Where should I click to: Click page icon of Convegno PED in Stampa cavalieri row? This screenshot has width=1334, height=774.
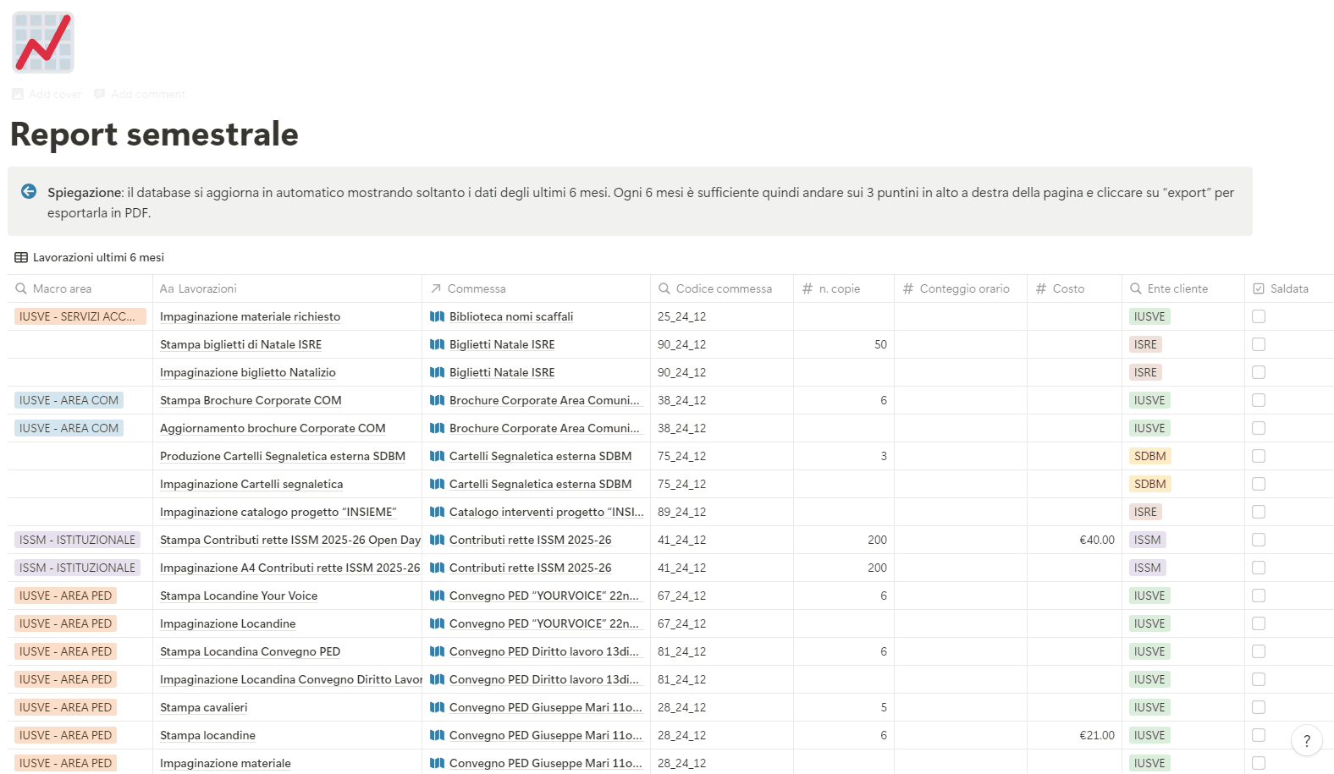click(437, 707)
